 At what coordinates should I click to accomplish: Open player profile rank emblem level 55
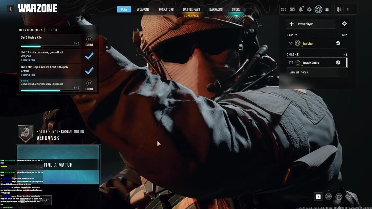pos(319,9)
